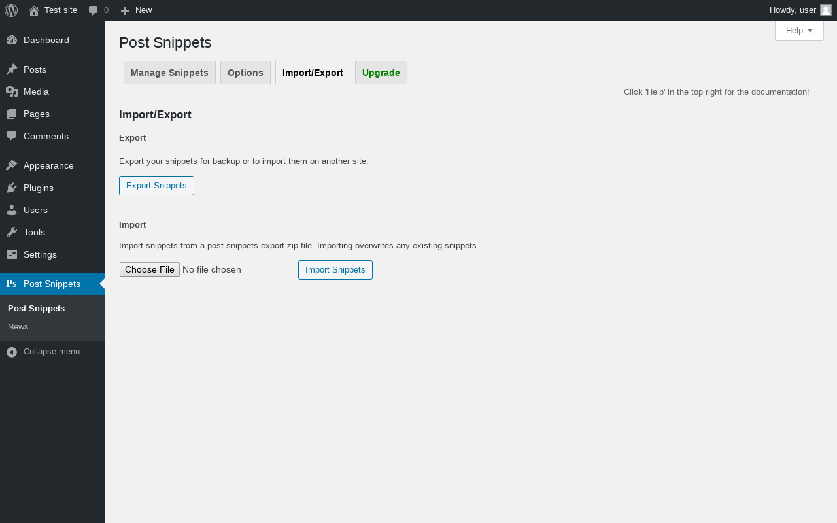
Task: Open the Posts menu label
Action: (x=35, y=69)
